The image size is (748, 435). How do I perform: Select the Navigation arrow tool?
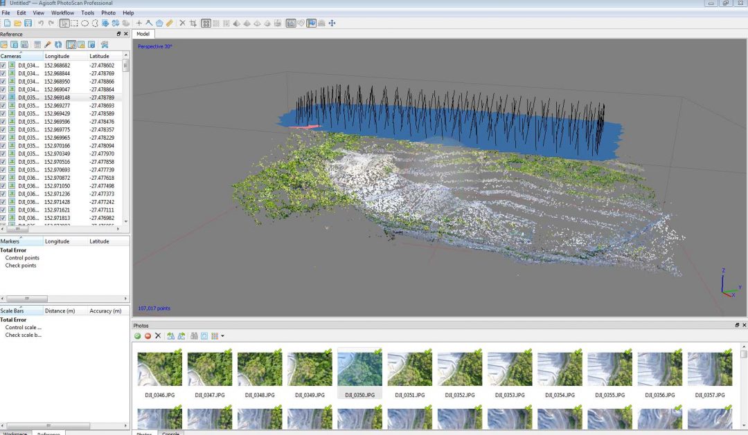(64, 23)
